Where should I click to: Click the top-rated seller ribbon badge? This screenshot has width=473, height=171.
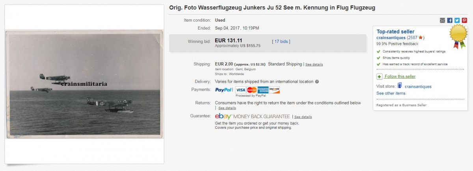(458, 36)
